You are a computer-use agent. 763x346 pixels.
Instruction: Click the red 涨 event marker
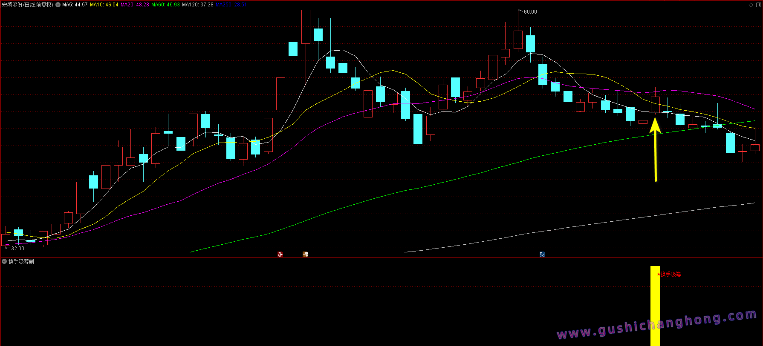point(280,254)
